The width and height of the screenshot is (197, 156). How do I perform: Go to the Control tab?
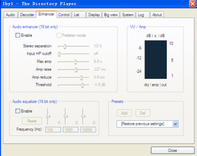64,15
